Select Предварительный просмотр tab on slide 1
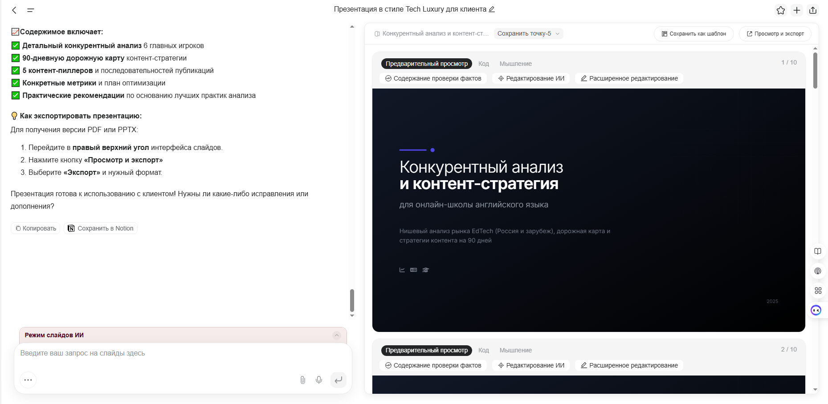The width and height of the screenshot is (828, 404). 427,64
